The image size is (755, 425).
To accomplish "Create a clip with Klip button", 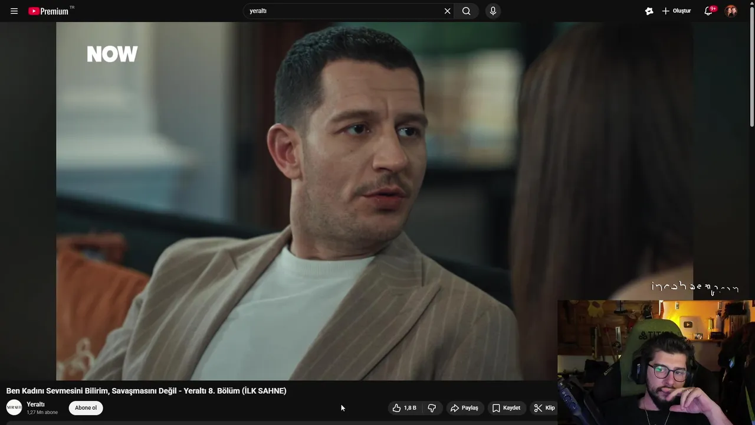I will [x=544, y=408].
